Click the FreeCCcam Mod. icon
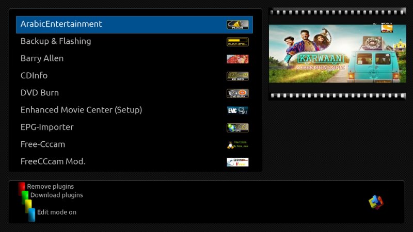This screenshot has width=413, height=232. click(237, 162)
